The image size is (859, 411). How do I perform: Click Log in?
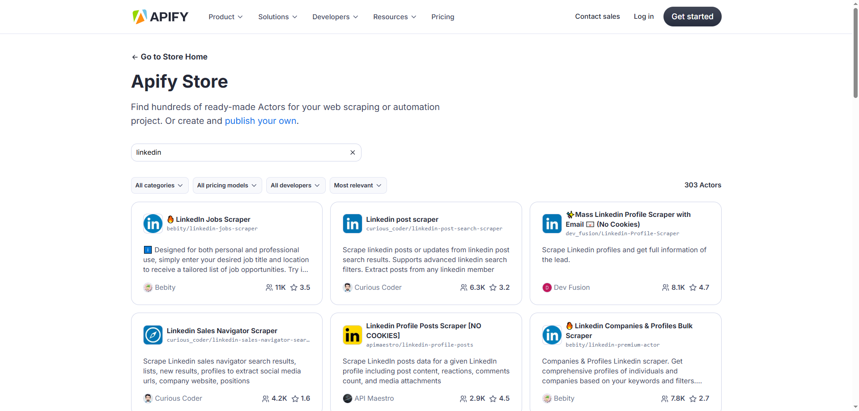644,17
